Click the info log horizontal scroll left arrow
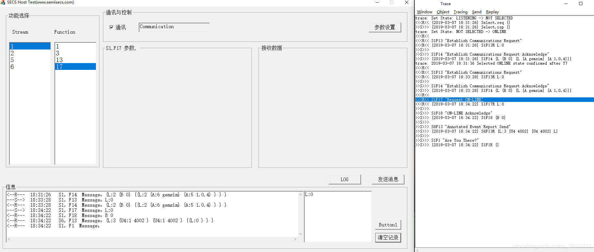 click(9, 239)
